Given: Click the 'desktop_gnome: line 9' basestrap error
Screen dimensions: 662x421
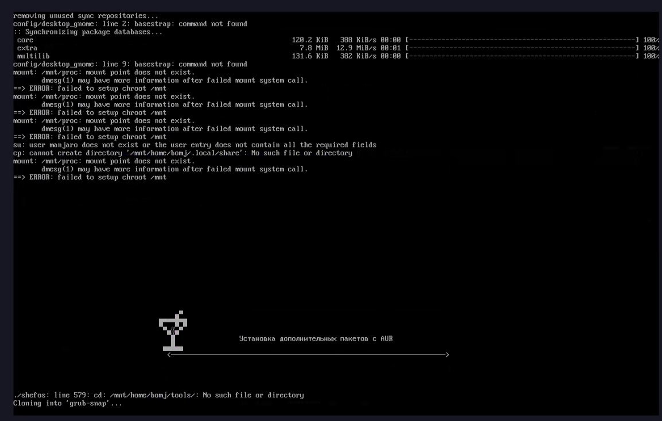Looking at the screenshot, I should pyautogui.click(x=130, y=64).
